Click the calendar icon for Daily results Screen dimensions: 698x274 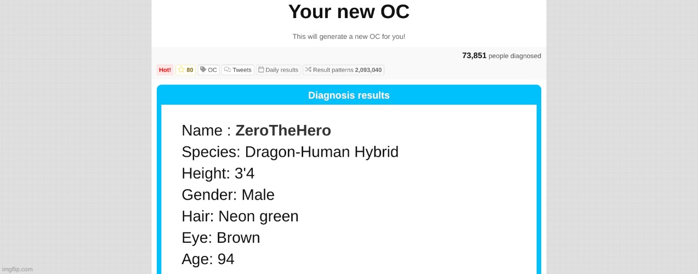point(261,70)
